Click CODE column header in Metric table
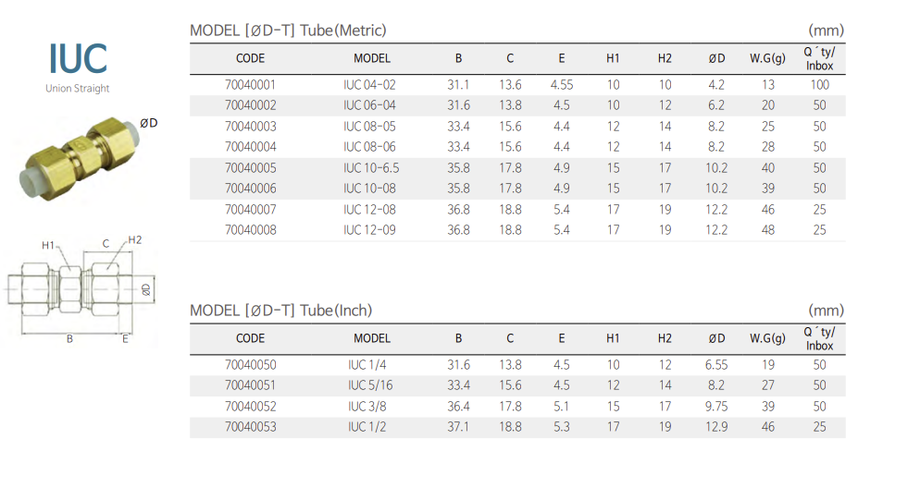This screenshot has width=908, height=500. tap(250, 58)
